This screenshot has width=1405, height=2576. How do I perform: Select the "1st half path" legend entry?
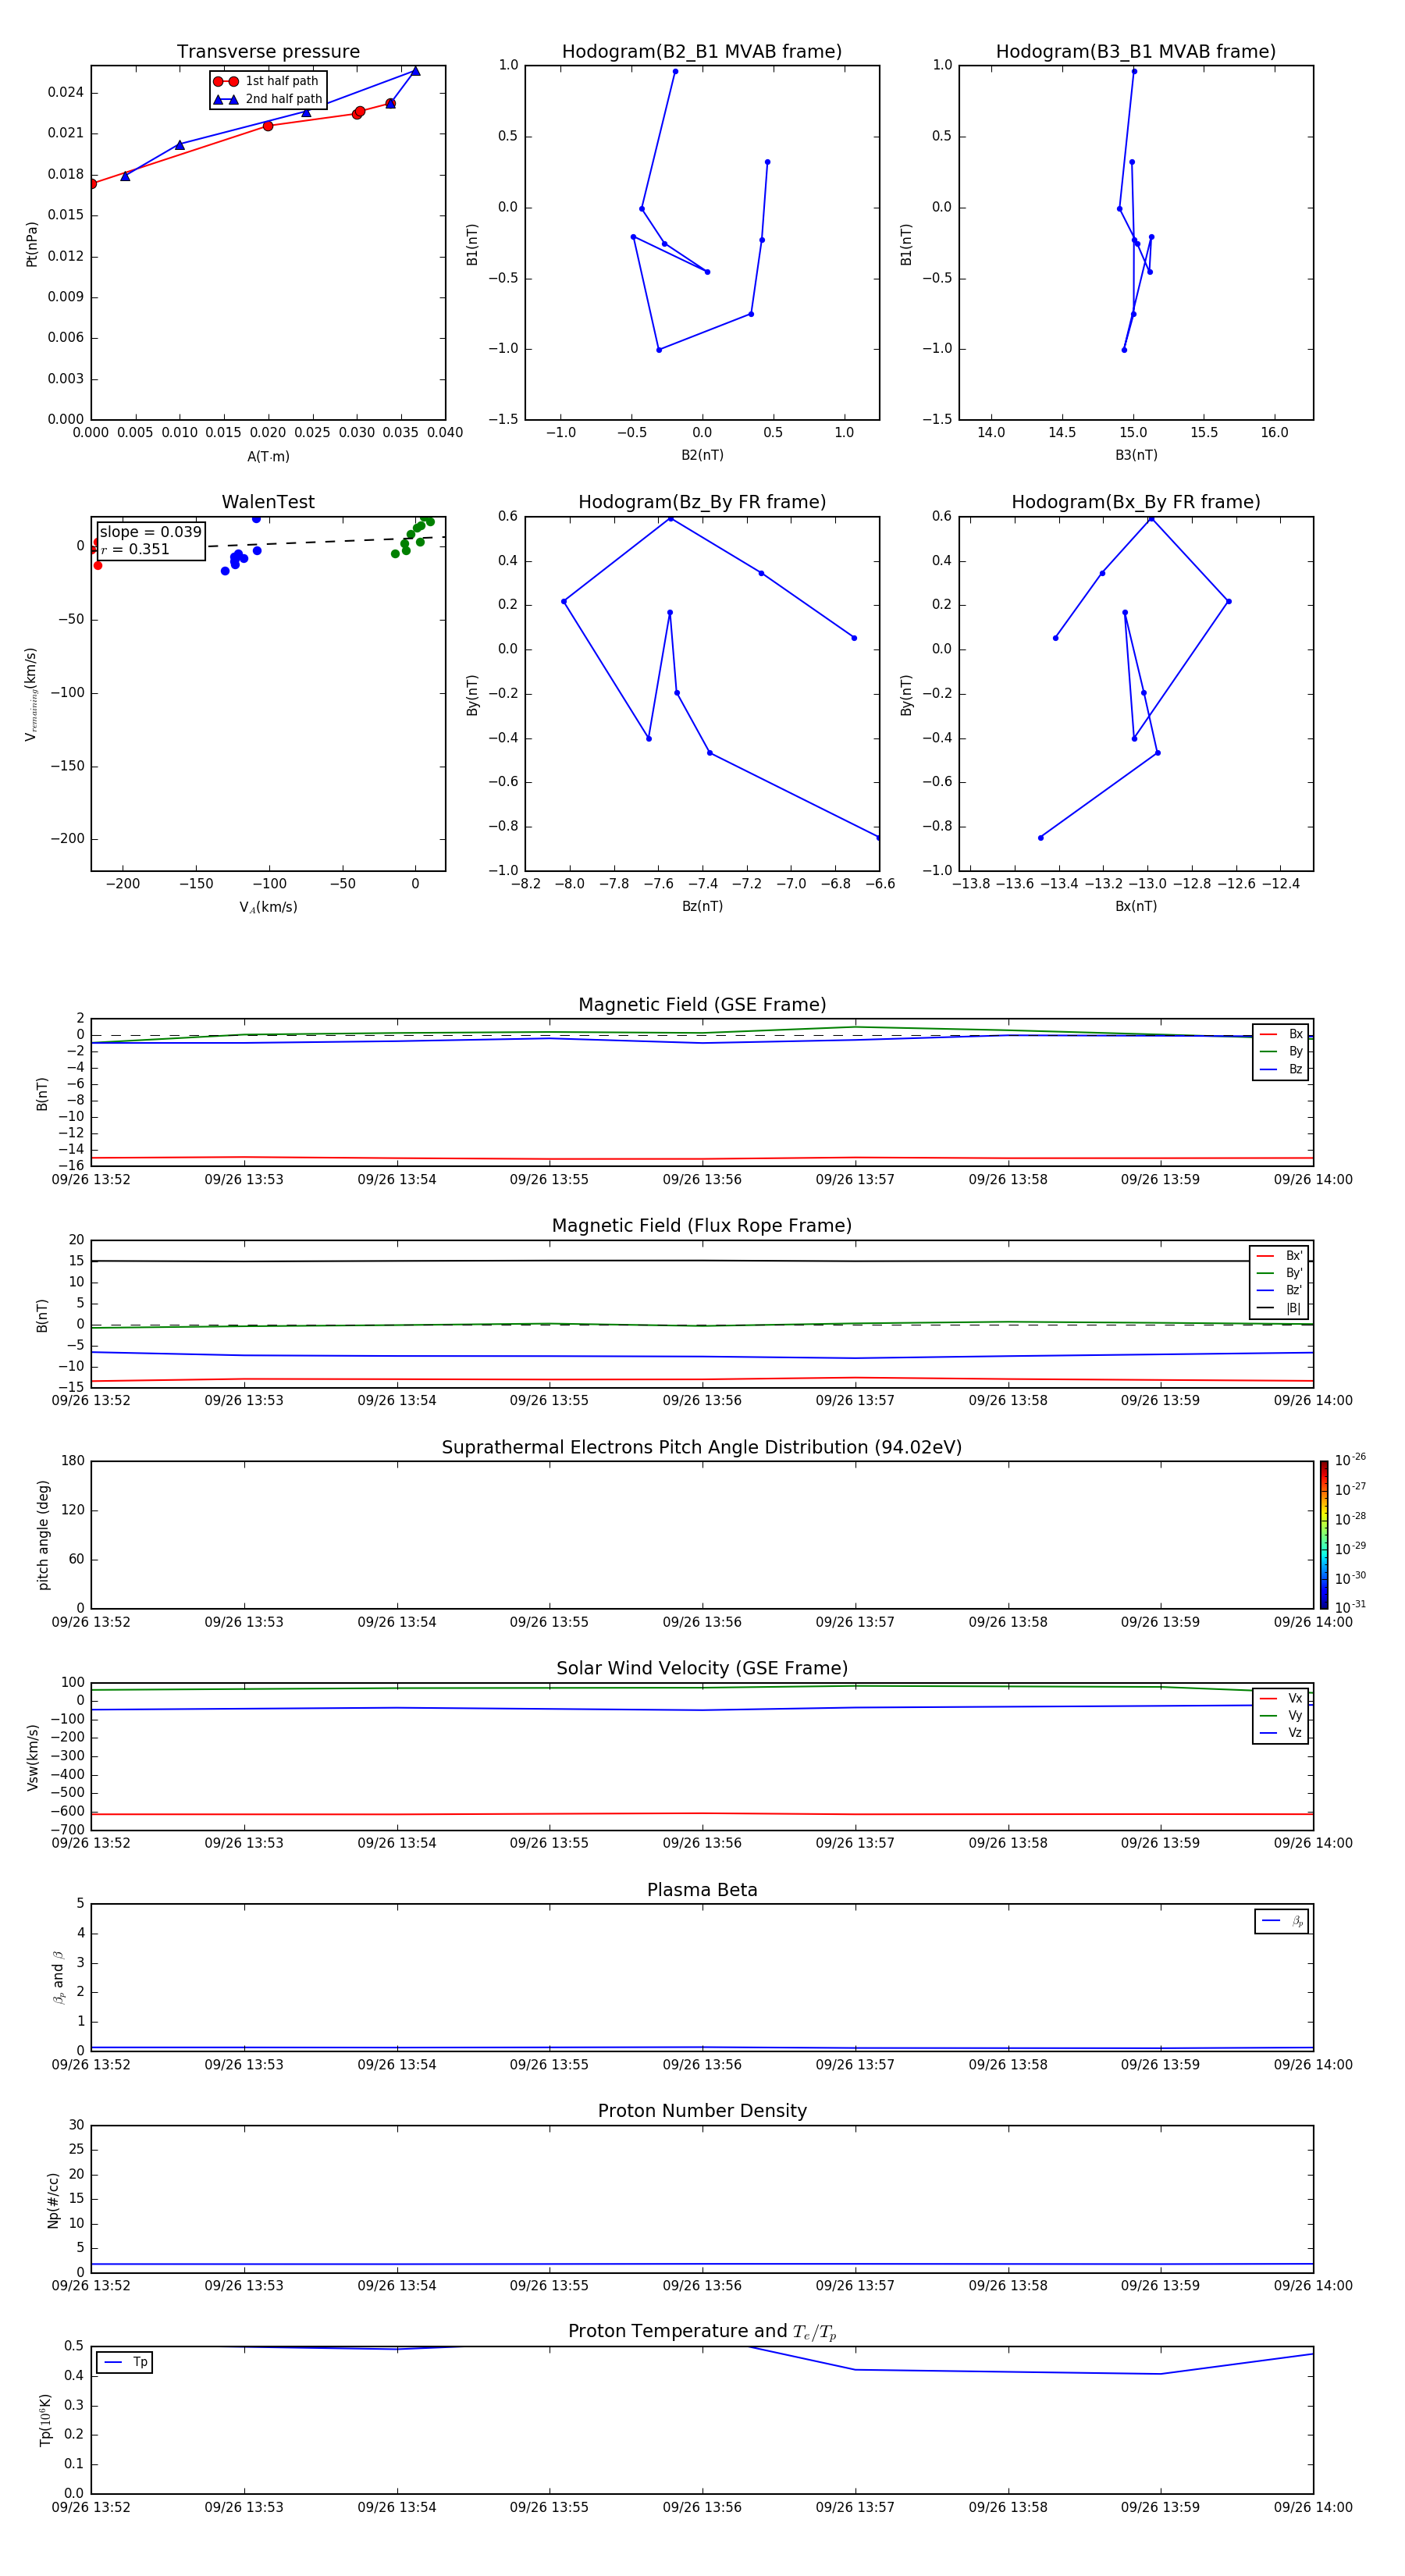tap(266, 81)
